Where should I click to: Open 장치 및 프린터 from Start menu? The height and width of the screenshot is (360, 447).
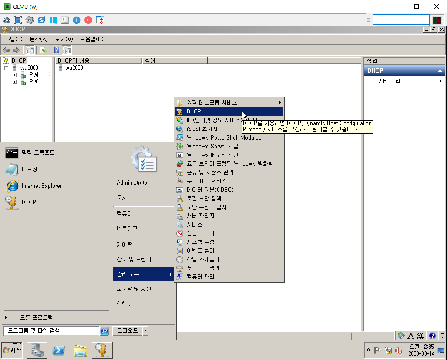(143, 260)
